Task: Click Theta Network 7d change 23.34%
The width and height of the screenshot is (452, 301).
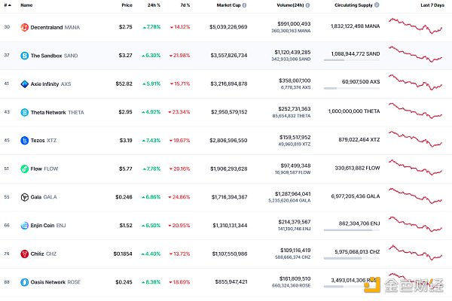Action: (x=179, y=112)
